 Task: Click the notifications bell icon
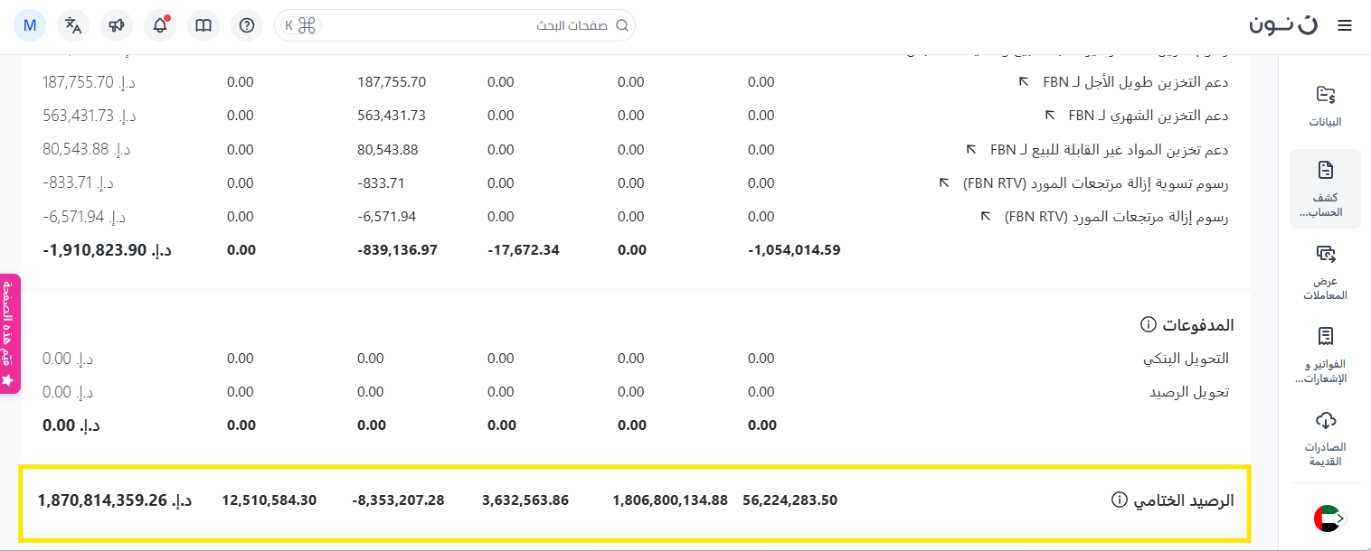tap(160, 25)
